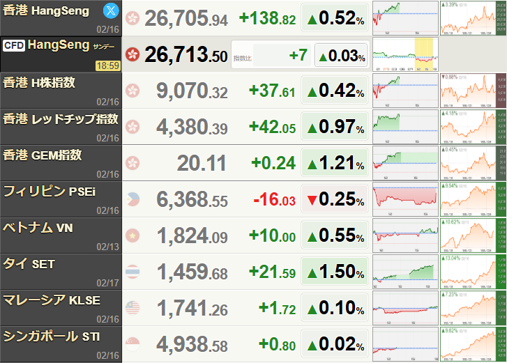Click the SET price 1,459.68

[192, 272]
